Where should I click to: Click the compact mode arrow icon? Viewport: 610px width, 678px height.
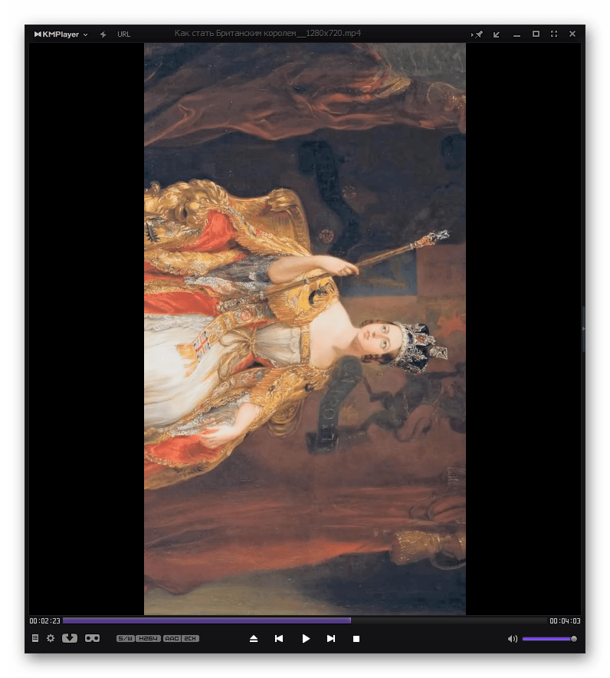point(497,35)
